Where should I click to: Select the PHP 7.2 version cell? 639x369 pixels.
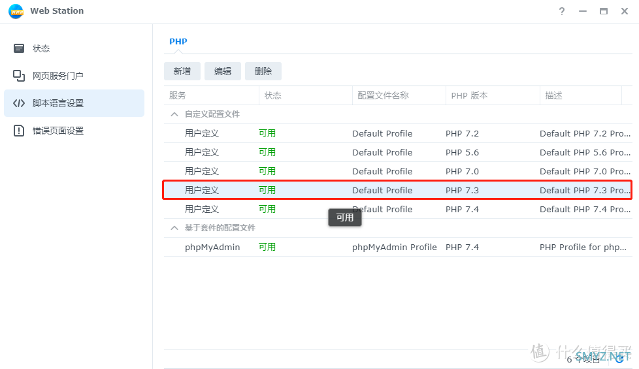pos(462,134)
